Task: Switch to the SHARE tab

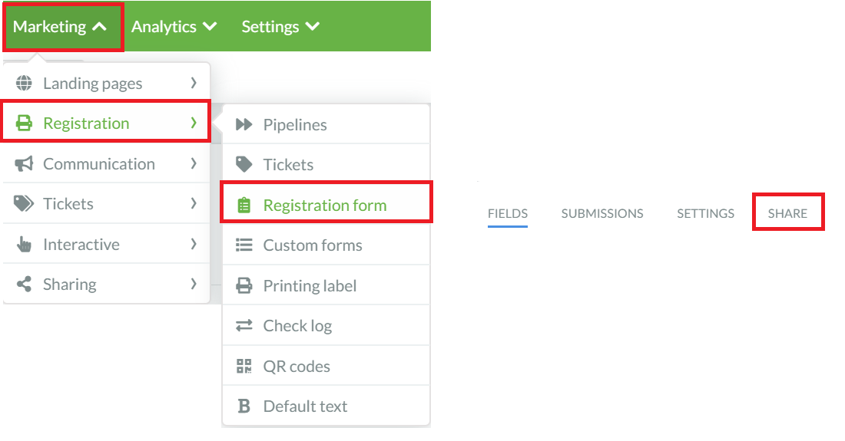Action: pos(787,213)
